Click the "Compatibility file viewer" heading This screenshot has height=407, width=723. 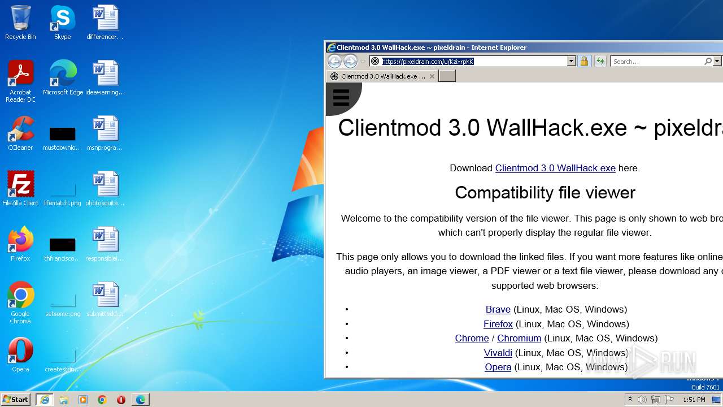(545, 192)
